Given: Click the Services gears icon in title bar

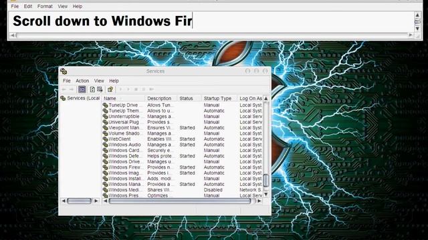Looking at the screenshot, I should [64, 71].
